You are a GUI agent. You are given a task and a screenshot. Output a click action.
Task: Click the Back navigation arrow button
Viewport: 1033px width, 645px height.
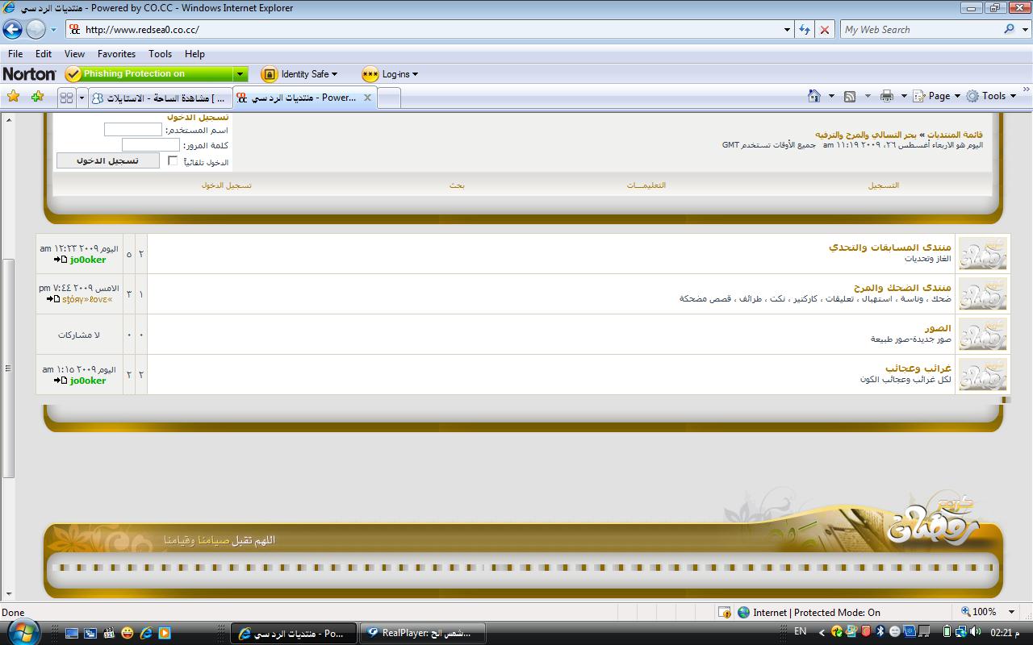tap(12, 30)
